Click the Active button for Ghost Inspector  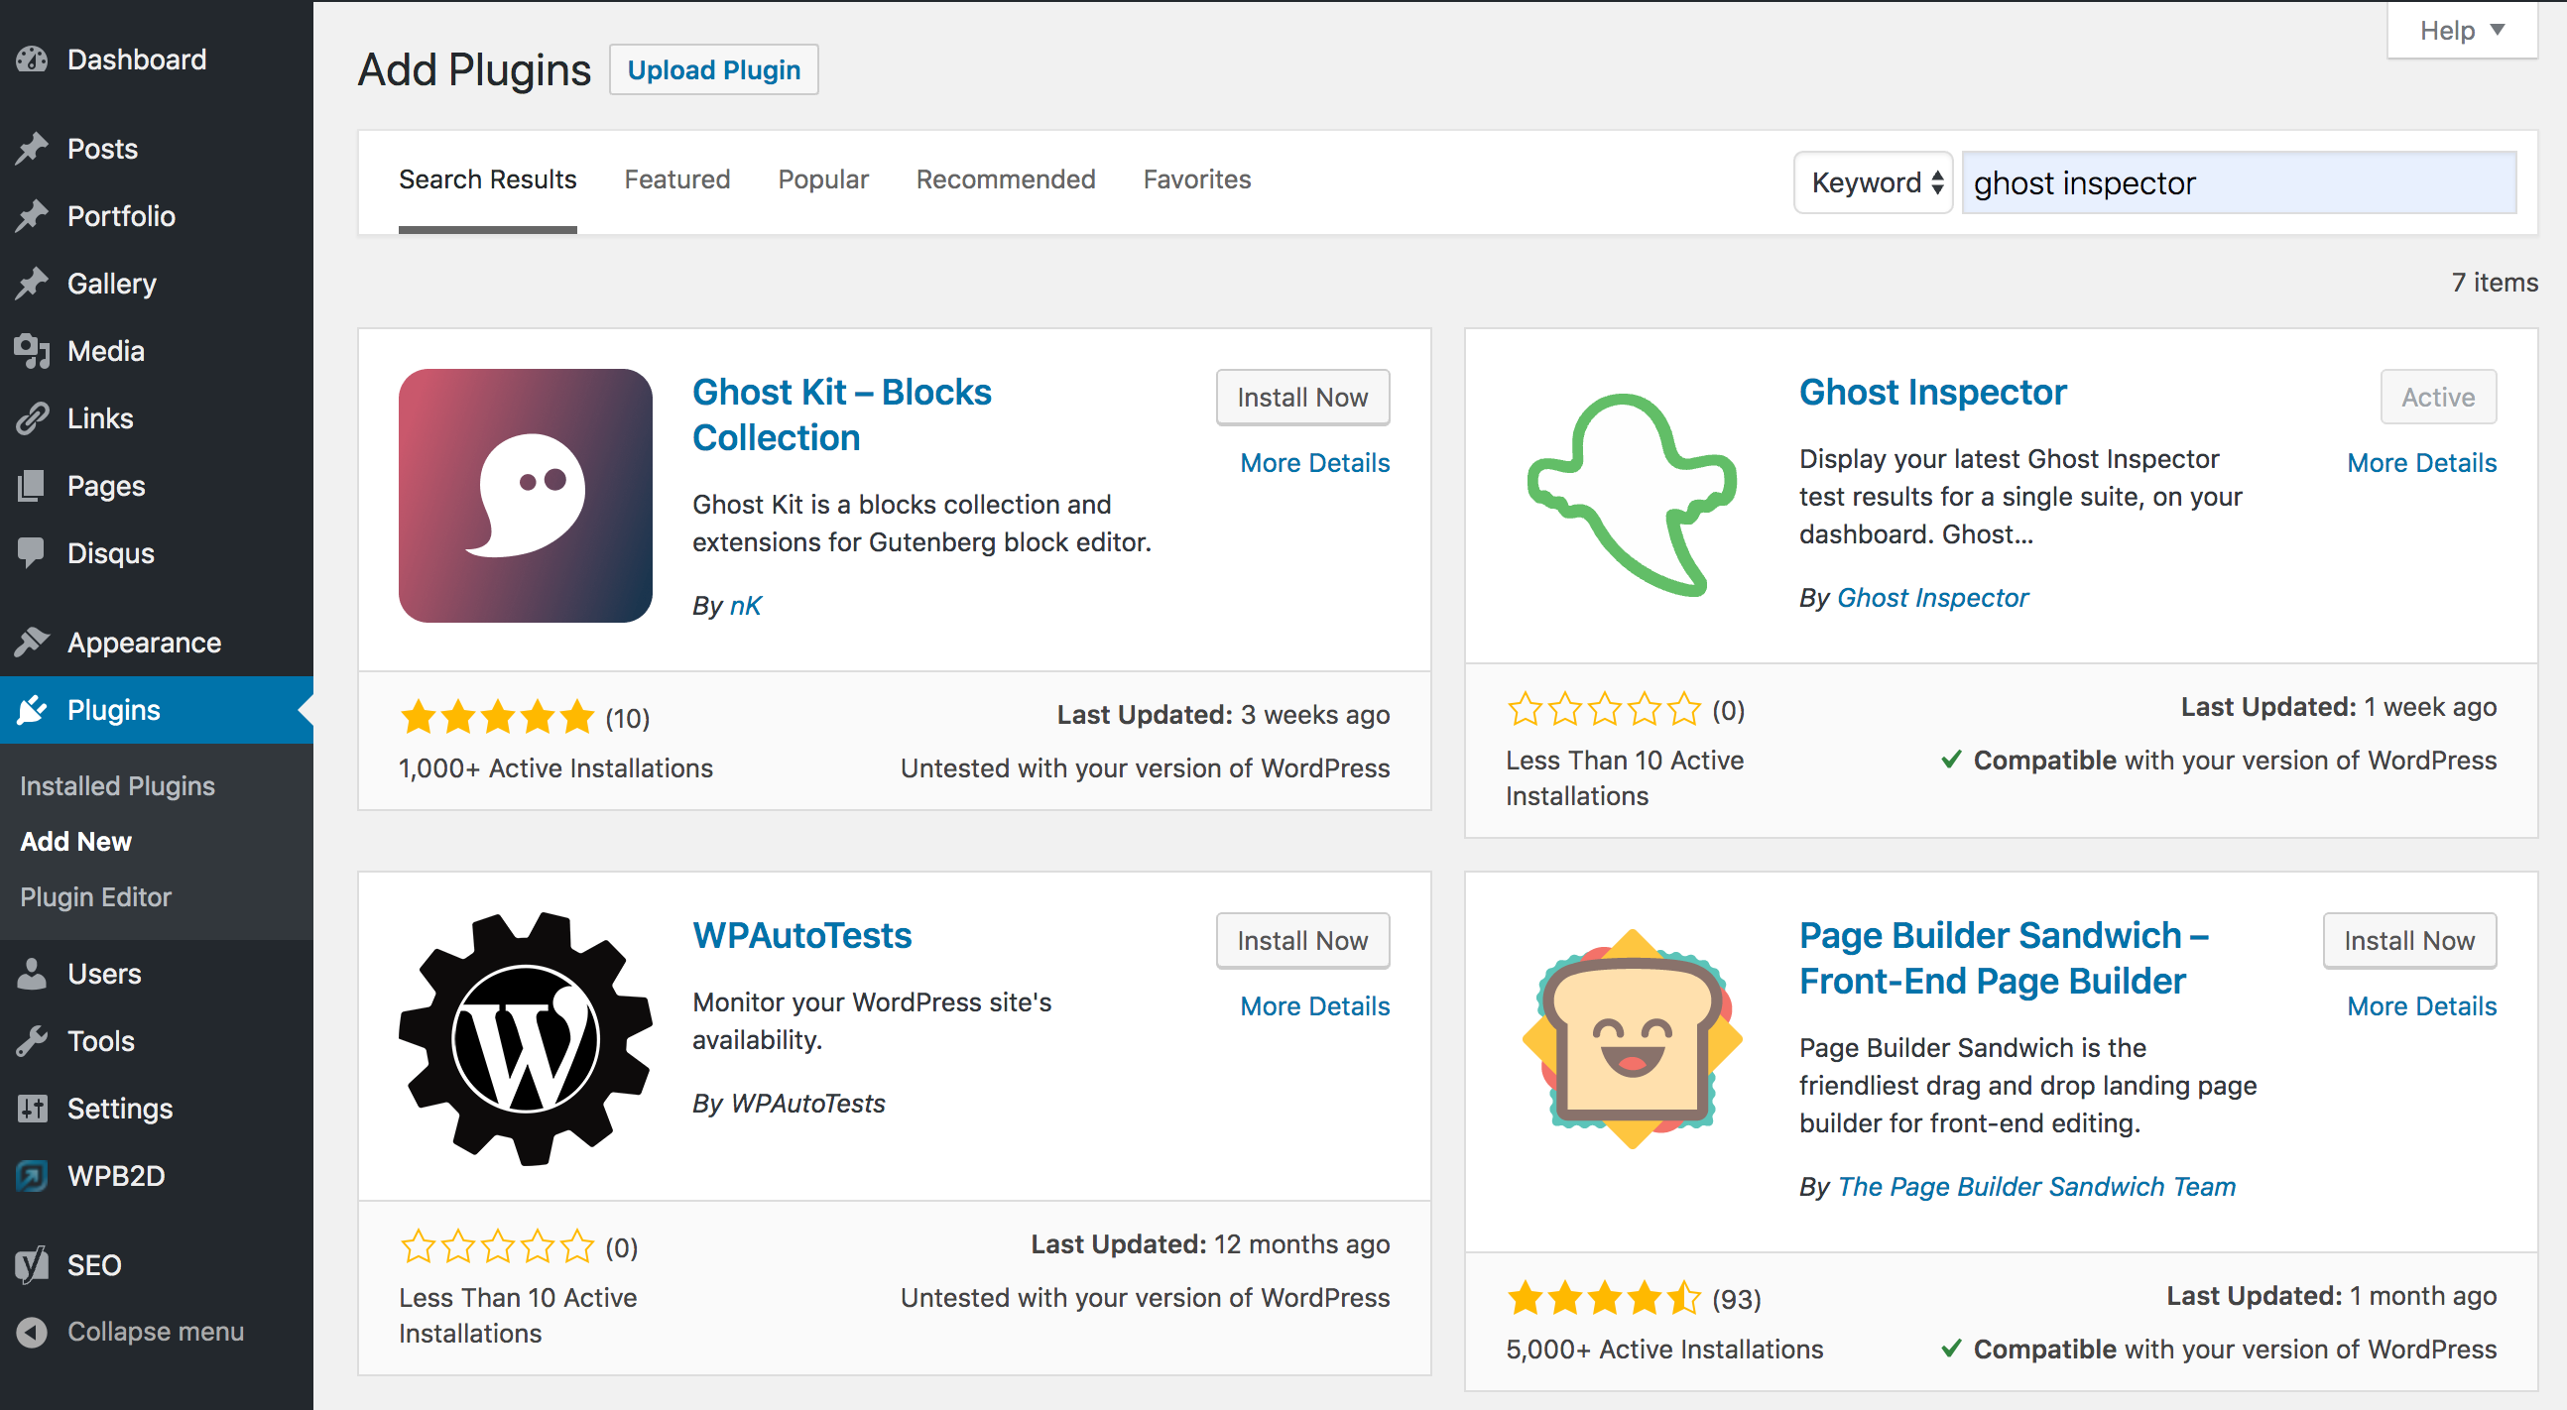pyautogui.click(x=2438, y=398)
